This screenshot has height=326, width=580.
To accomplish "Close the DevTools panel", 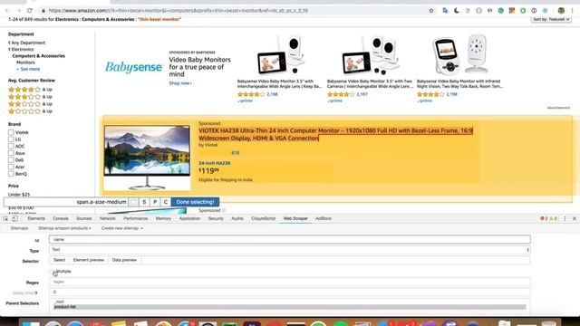I will tap(575, 219).
